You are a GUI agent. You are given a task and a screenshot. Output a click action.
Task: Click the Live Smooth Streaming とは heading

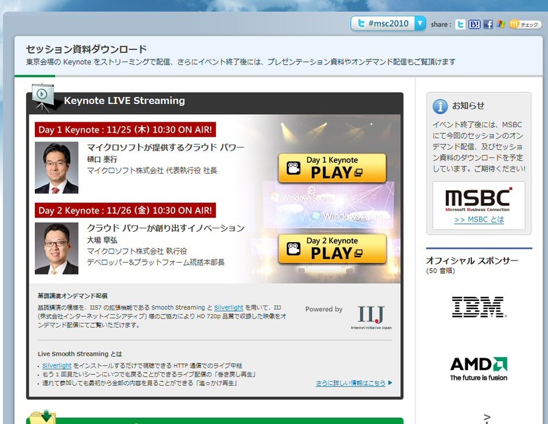(x=79, y=354)
